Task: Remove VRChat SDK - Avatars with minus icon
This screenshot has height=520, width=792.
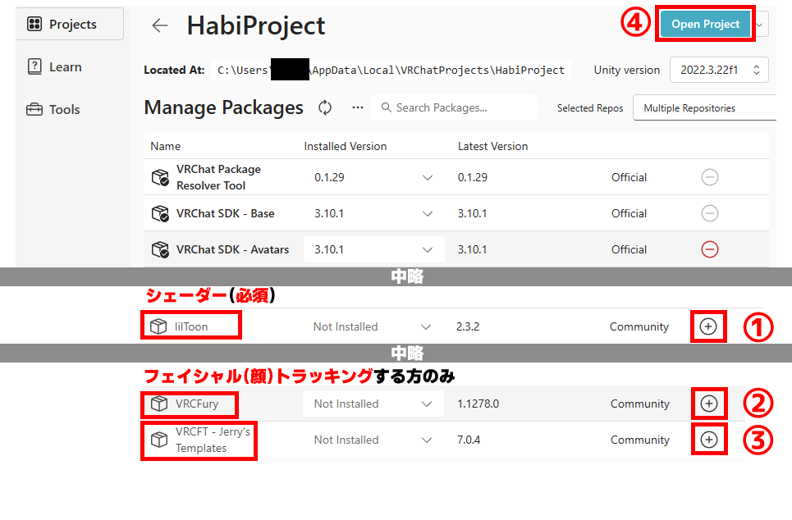Action: [x=710, y=249]
